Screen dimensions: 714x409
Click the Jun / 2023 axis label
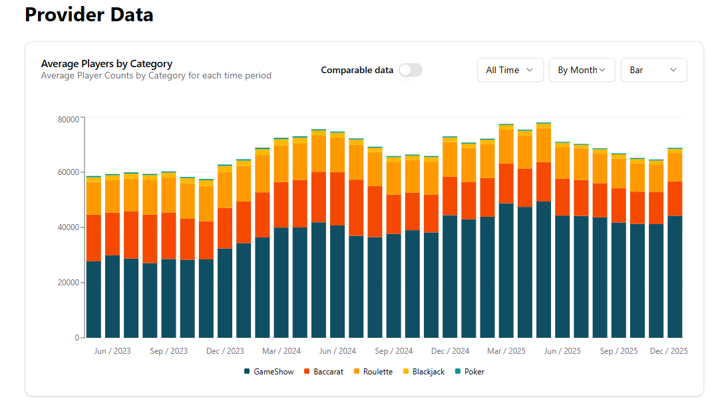[112, 351]
